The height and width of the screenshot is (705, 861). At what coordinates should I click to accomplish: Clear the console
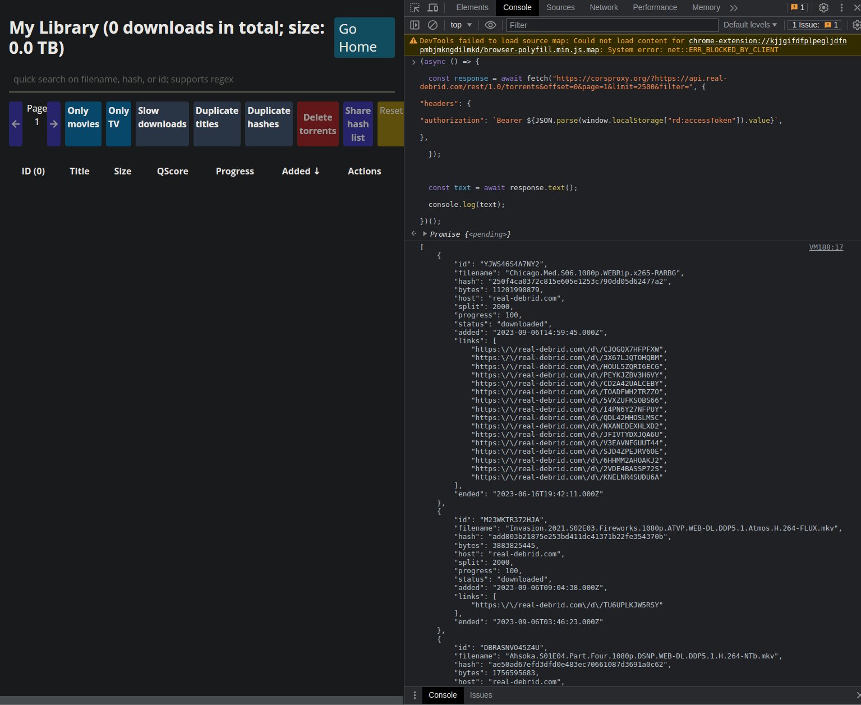[432, 25]
